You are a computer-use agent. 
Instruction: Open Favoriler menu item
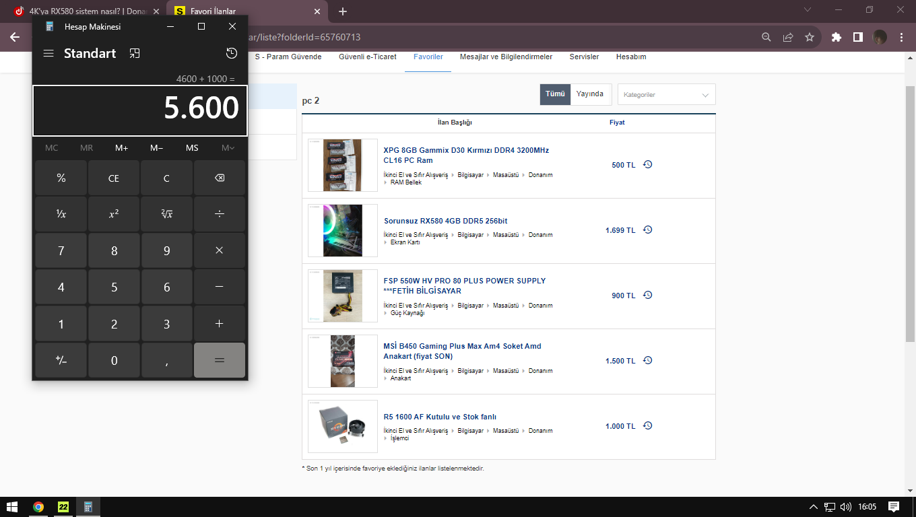pos(428,57)
